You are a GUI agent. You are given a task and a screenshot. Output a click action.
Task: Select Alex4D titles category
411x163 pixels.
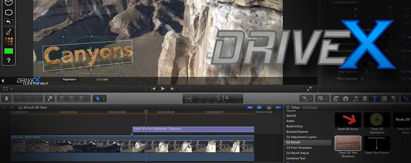pos(290,116)
